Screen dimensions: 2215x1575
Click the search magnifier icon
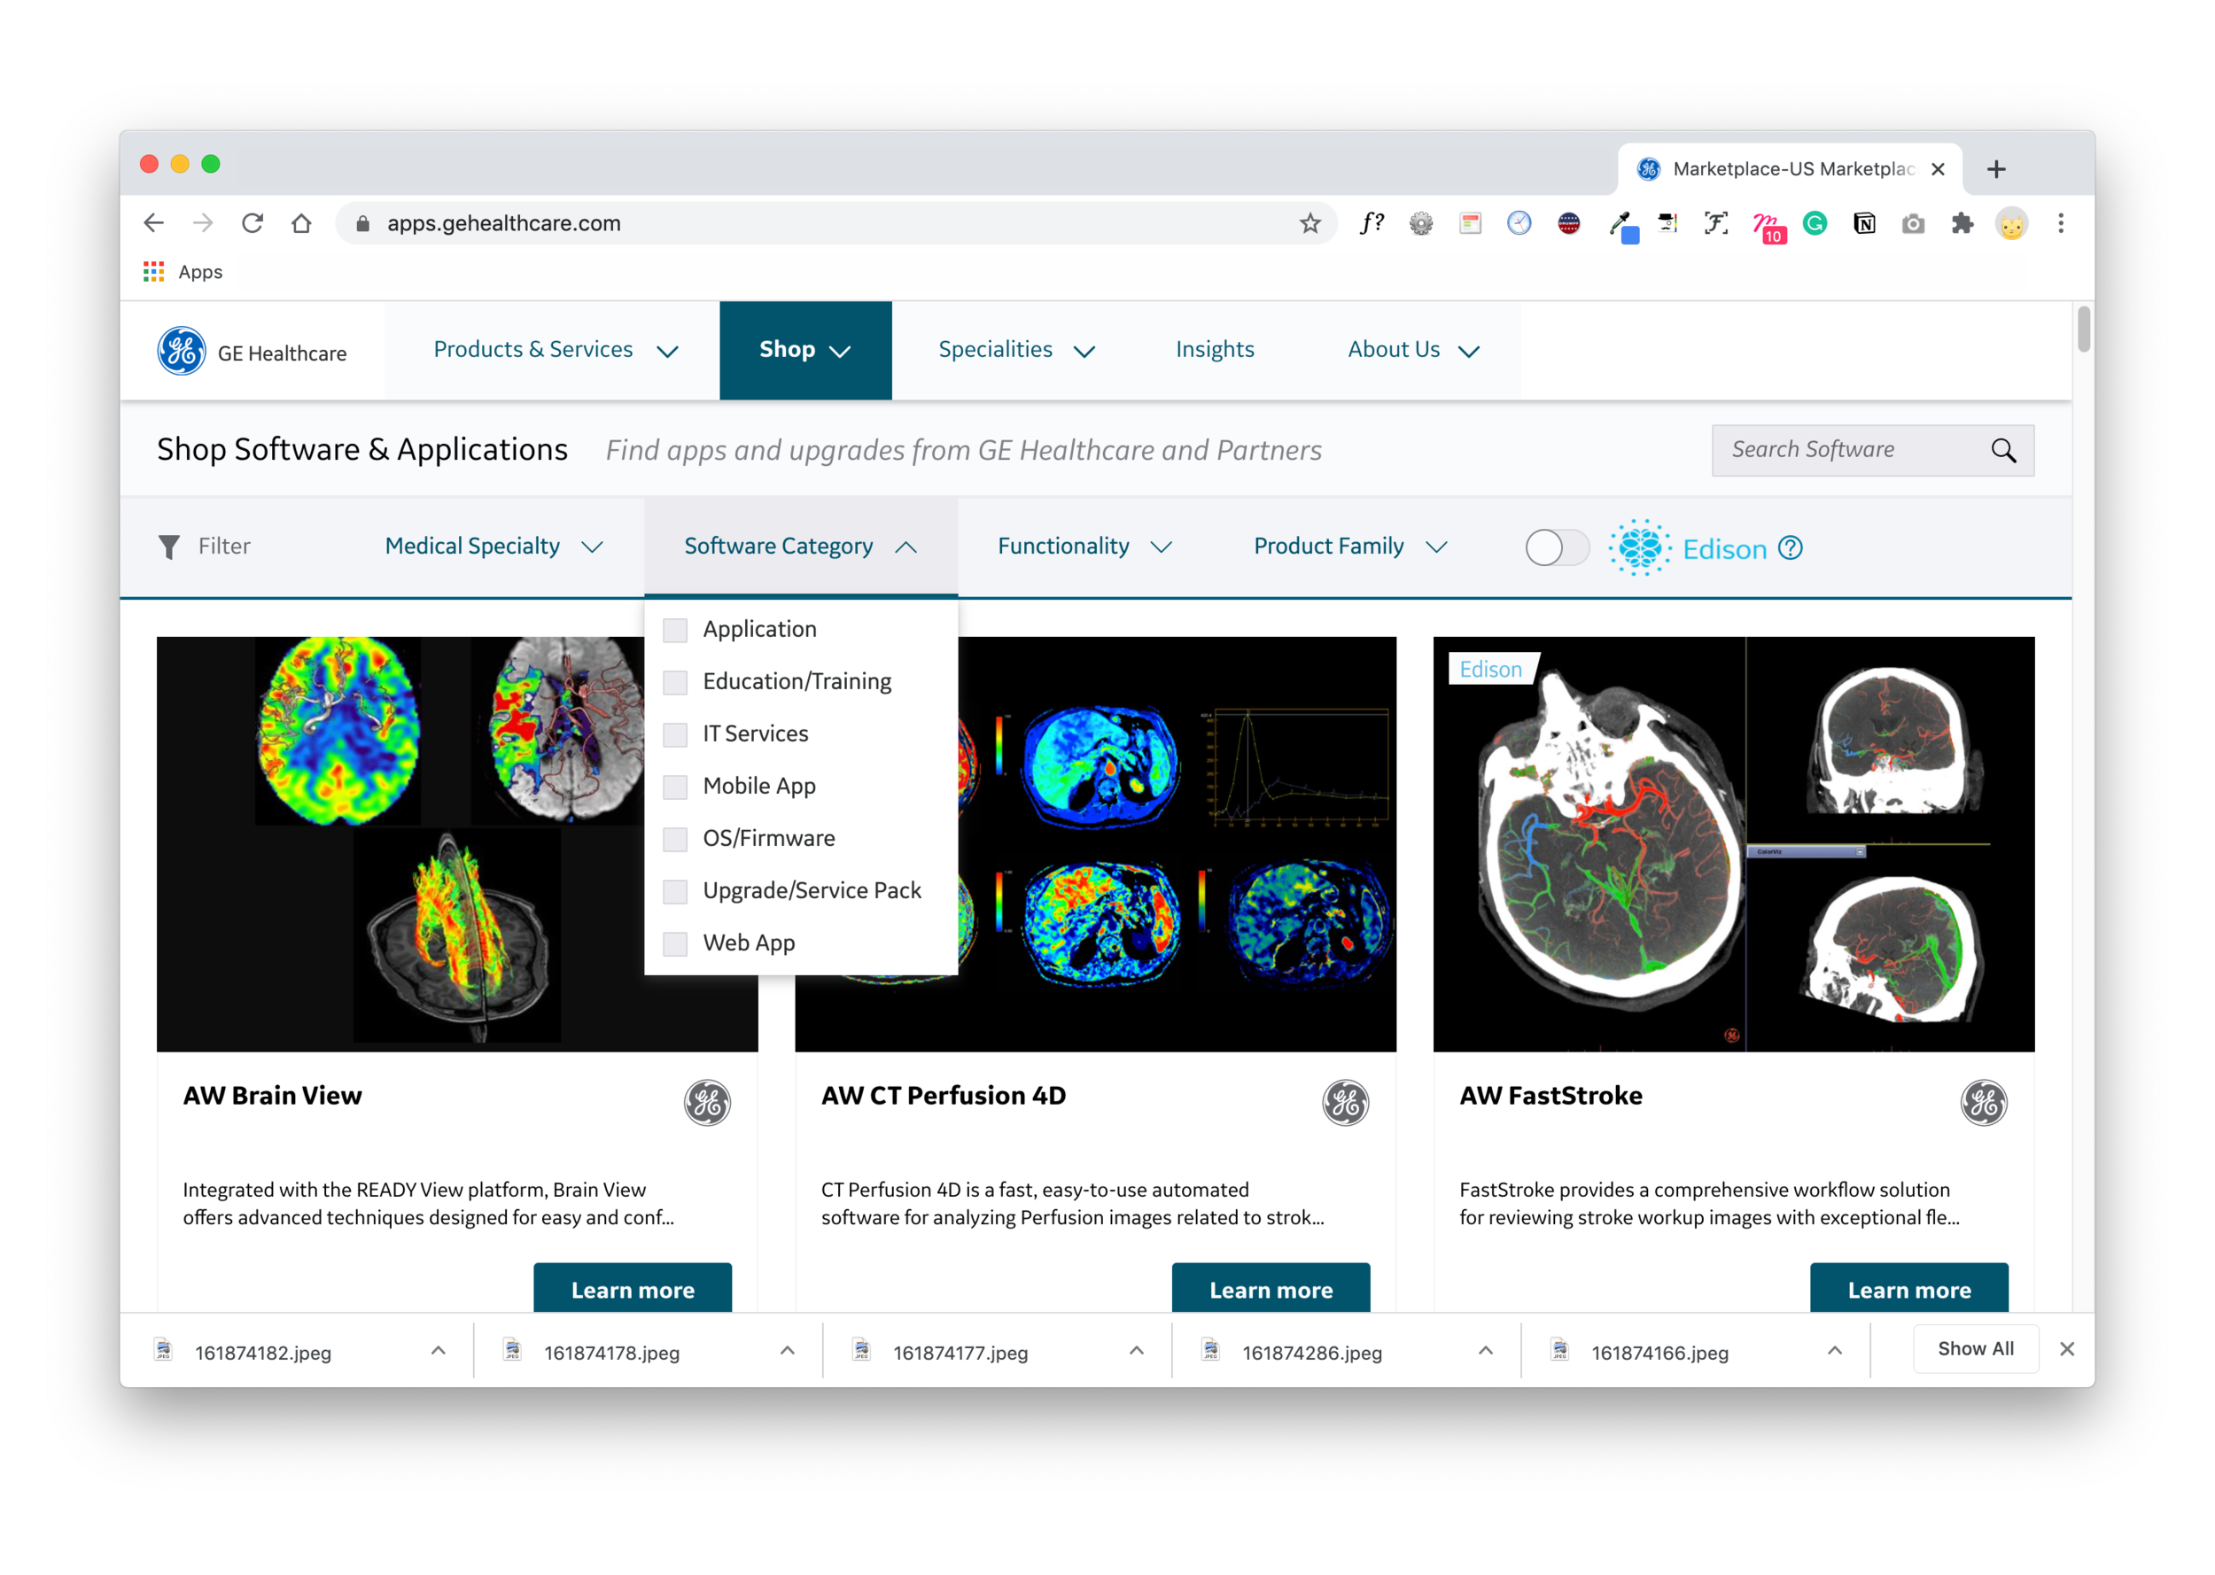coord(2002,450)
